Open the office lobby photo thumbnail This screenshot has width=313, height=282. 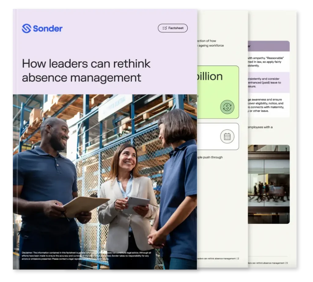(269, 184)
